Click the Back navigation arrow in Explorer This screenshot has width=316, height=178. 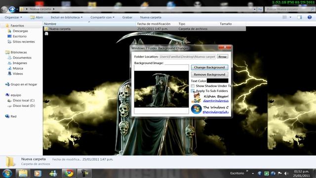point(4,9)
